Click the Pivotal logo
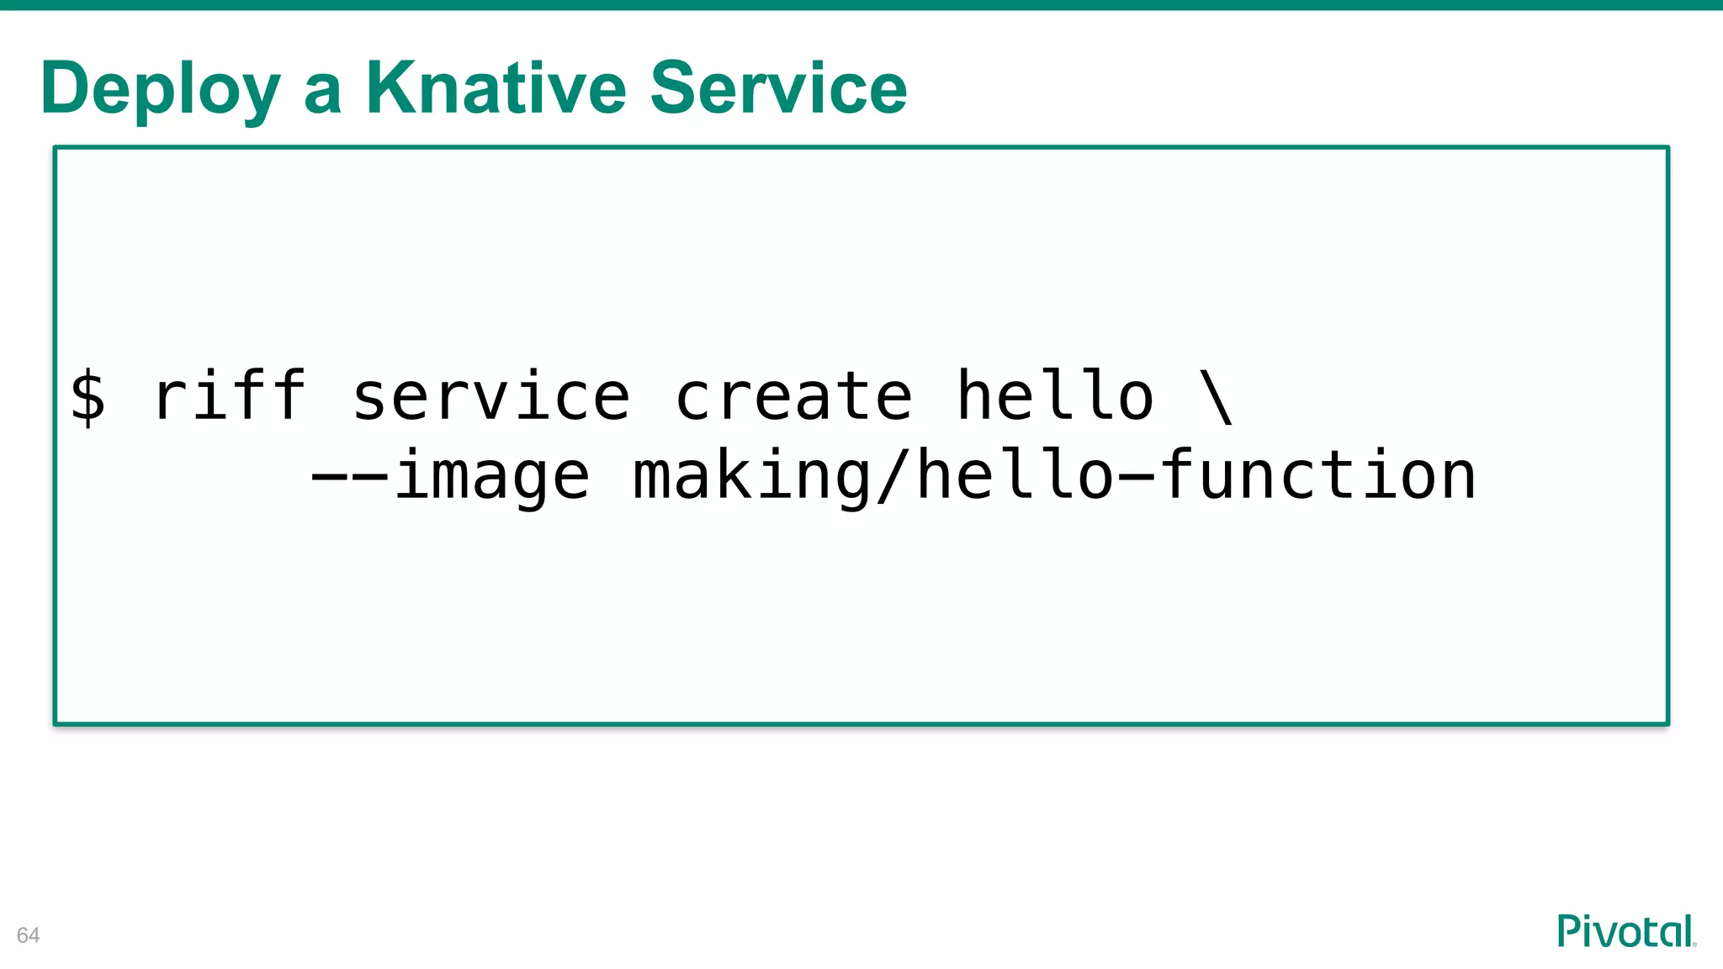The height and width of the screenshot is (969, 1723). pyautogui.click(x=1627, y=930)
